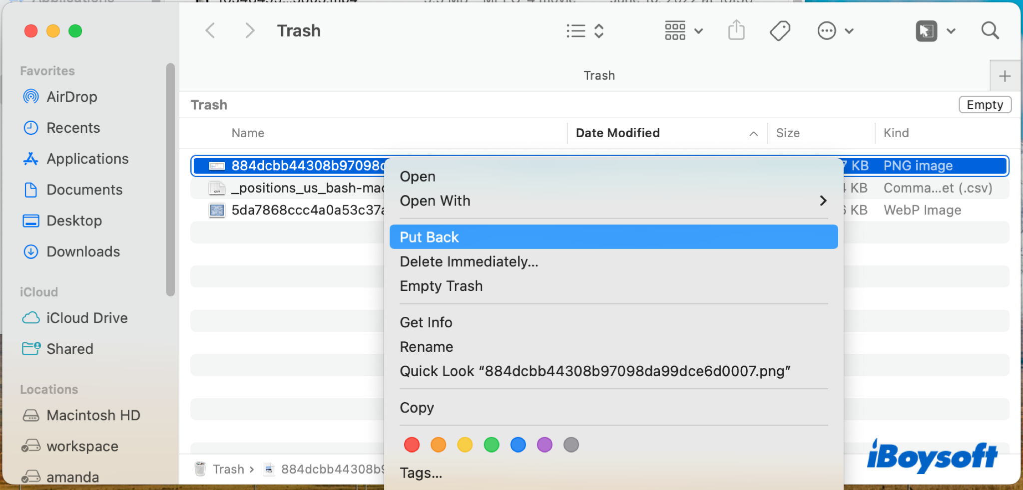Choose Get Info in context menu
1023x490 pixels.
click(x=426, y=322)
